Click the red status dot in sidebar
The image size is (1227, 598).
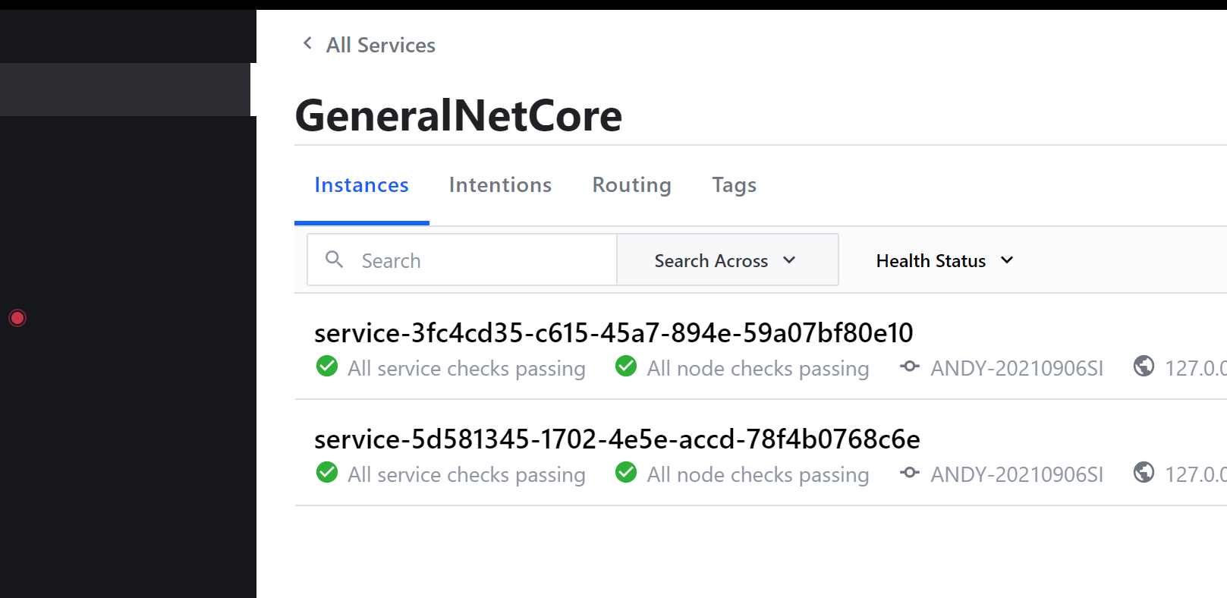click(x=17, y=318)
